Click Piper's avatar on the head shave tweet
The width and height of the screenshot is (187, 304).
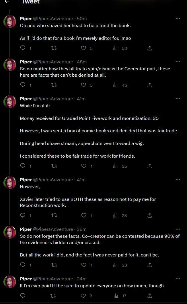coord(10,22)
